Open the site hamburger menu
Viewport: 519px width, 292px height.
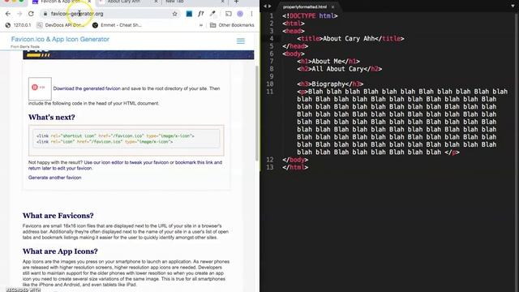coord(241,41)
